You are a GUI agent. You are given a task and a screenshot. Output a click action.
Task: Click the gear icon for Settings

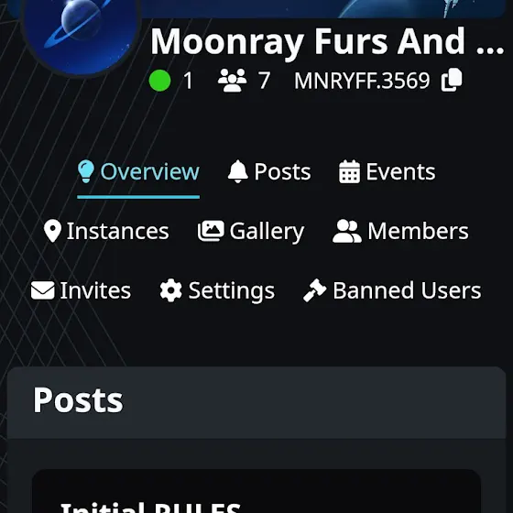[x=170, y=290]
